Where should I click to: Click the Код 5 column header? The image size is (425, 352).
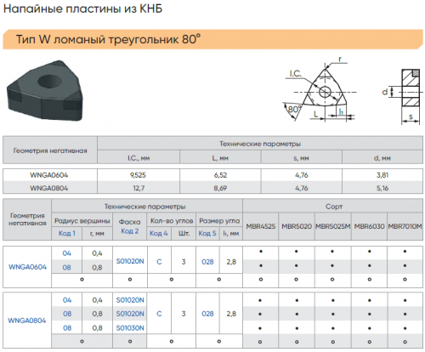coord(207,233)
